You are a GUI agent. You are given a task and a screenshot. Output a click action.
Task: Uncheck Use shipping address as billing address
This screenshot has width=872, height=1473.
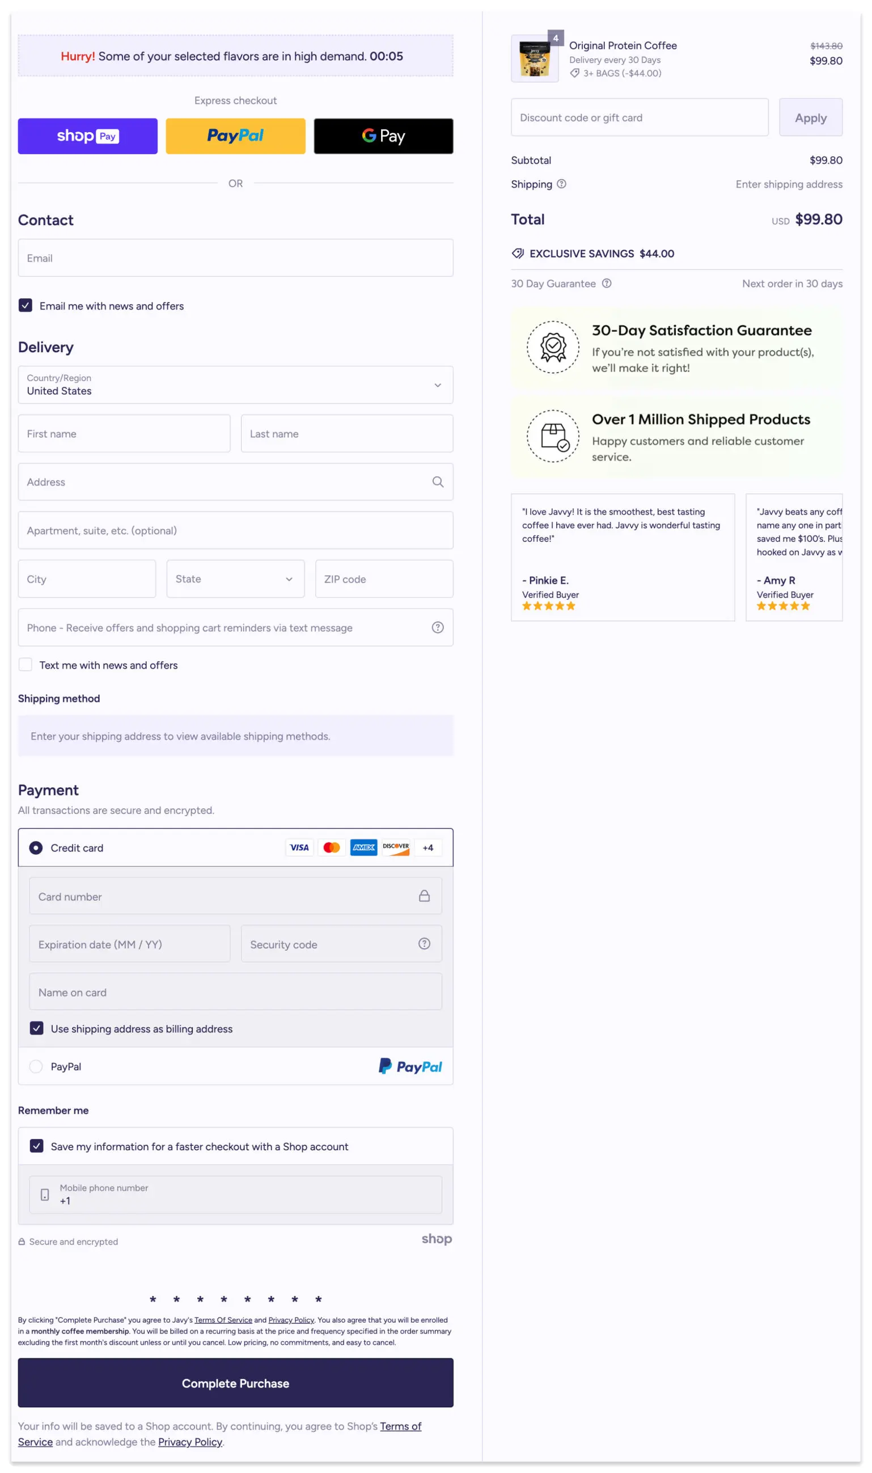coord(36,1029)
